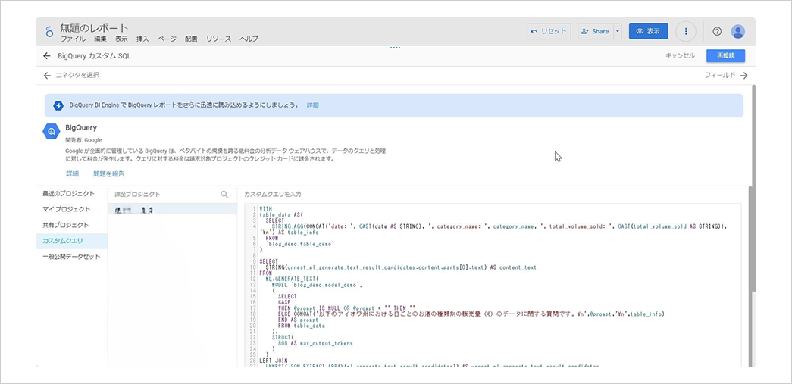Open the リソース menu
The height and width of the screenshot is (384, 792).
(218, 39)
